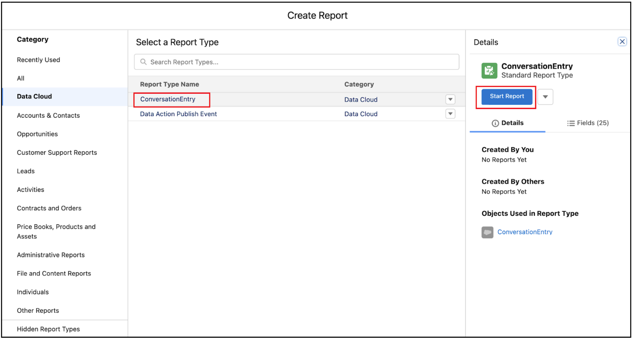Choose Price Books, Products and Assets category
Screen dimensions: 633x338
[56, 231]
